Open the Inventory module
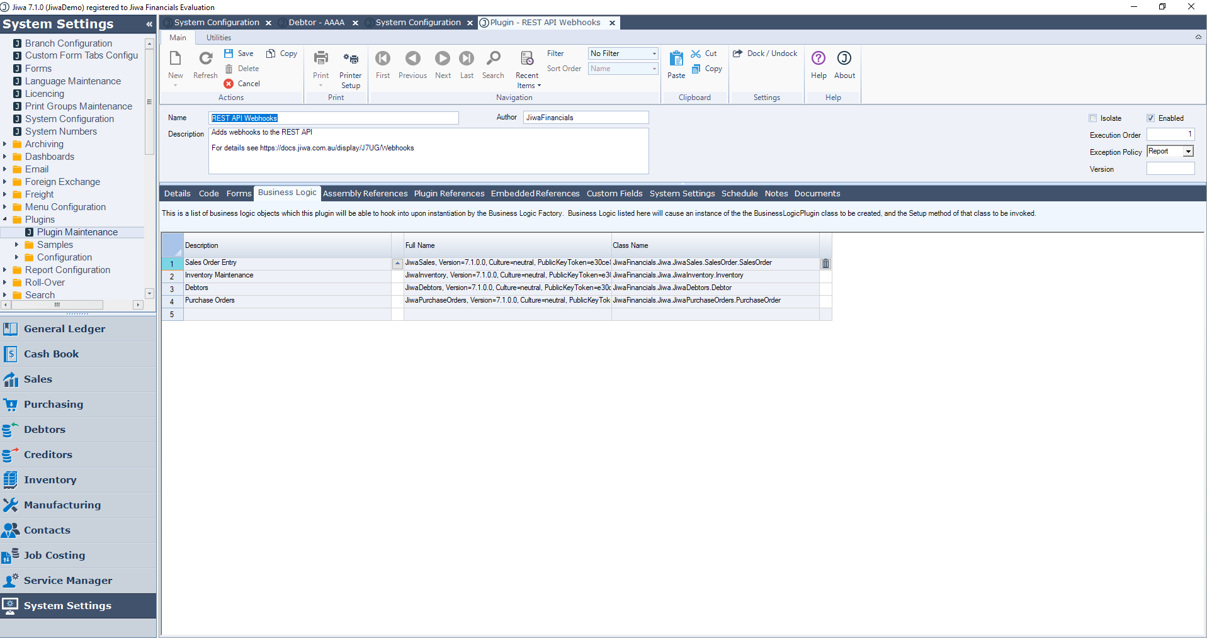The width and height of the screenshot is (1207, 638). pos(50,480)
